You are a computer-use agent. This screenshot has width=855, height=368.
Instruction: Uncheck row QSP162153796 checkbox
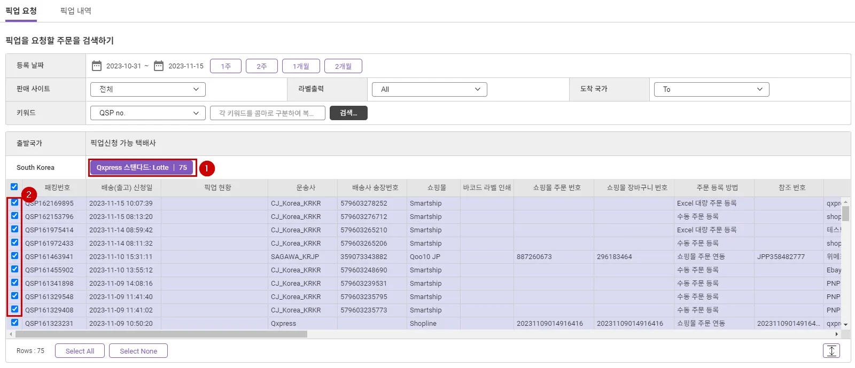click(14, 216)
